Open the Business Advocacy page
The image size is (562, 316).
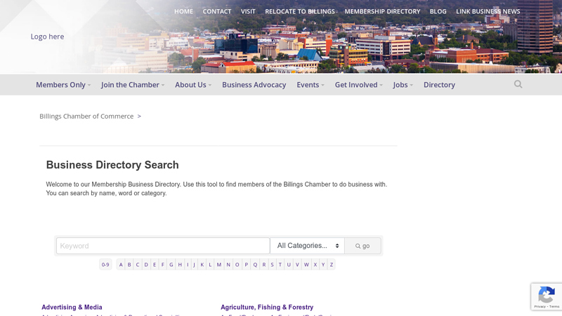[x=254, y=85]
